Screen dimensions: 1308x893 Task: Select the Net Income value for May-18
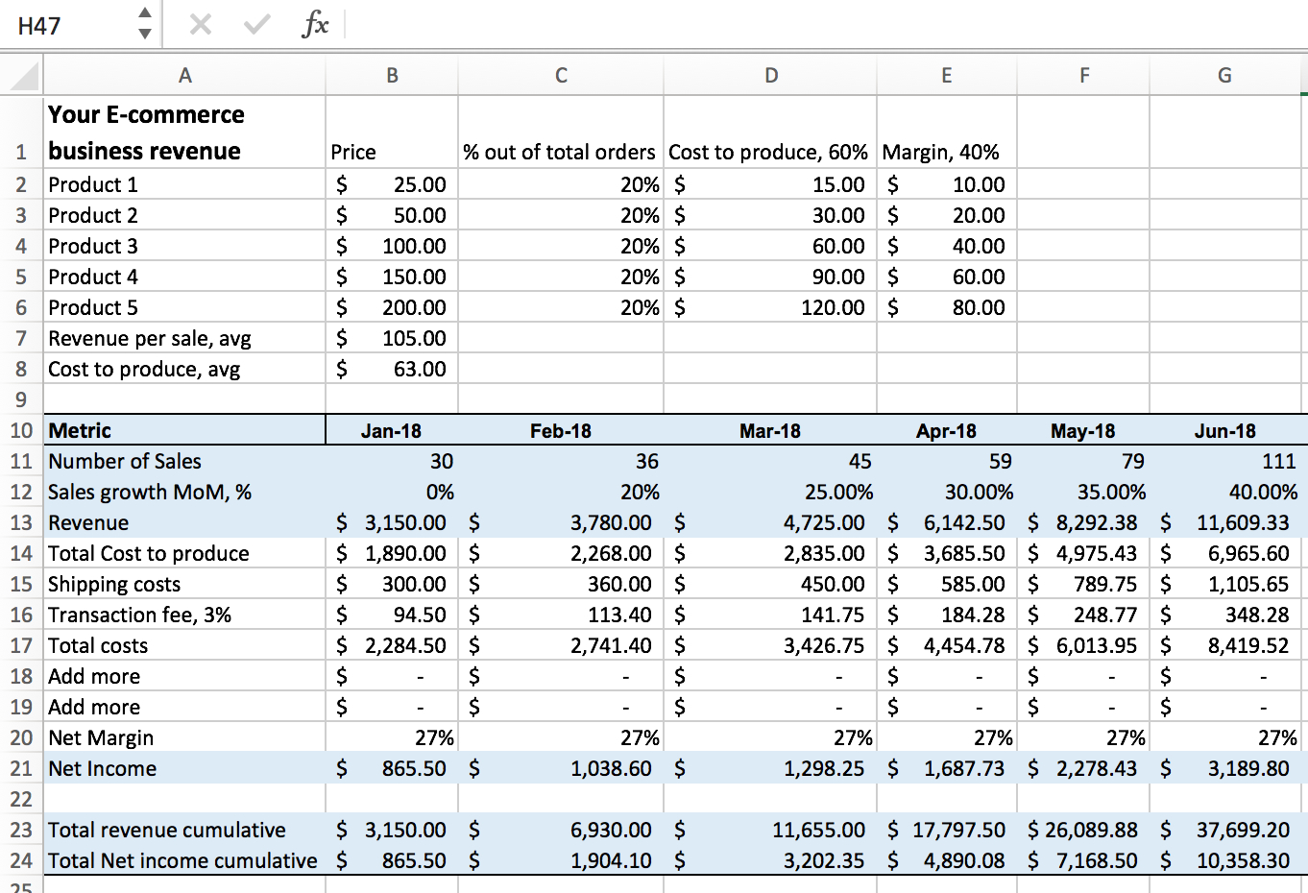1083,768
